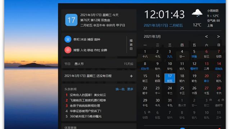The height and width of the screenshot is (129, 230).
Task: Click the blue 17 date badge icon
Action: pyautogui.click(x=71, y=20)
